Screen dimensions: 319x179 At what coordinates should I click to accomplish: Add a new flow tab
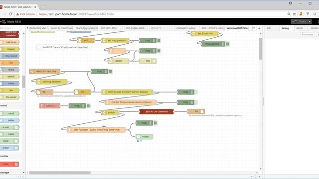click(x=259, y=28)
